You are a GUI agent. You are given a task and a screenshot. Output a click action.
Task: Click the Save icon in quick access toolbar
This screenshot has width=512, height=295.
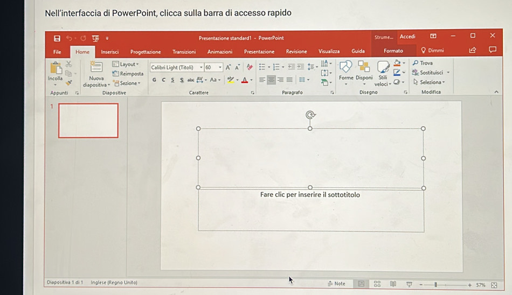57,38
